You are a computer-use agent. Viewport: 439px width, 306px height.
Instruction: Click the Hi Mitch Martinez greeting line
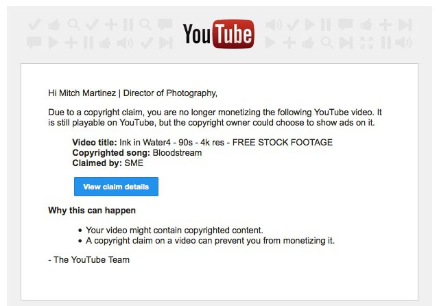[132, 93]
